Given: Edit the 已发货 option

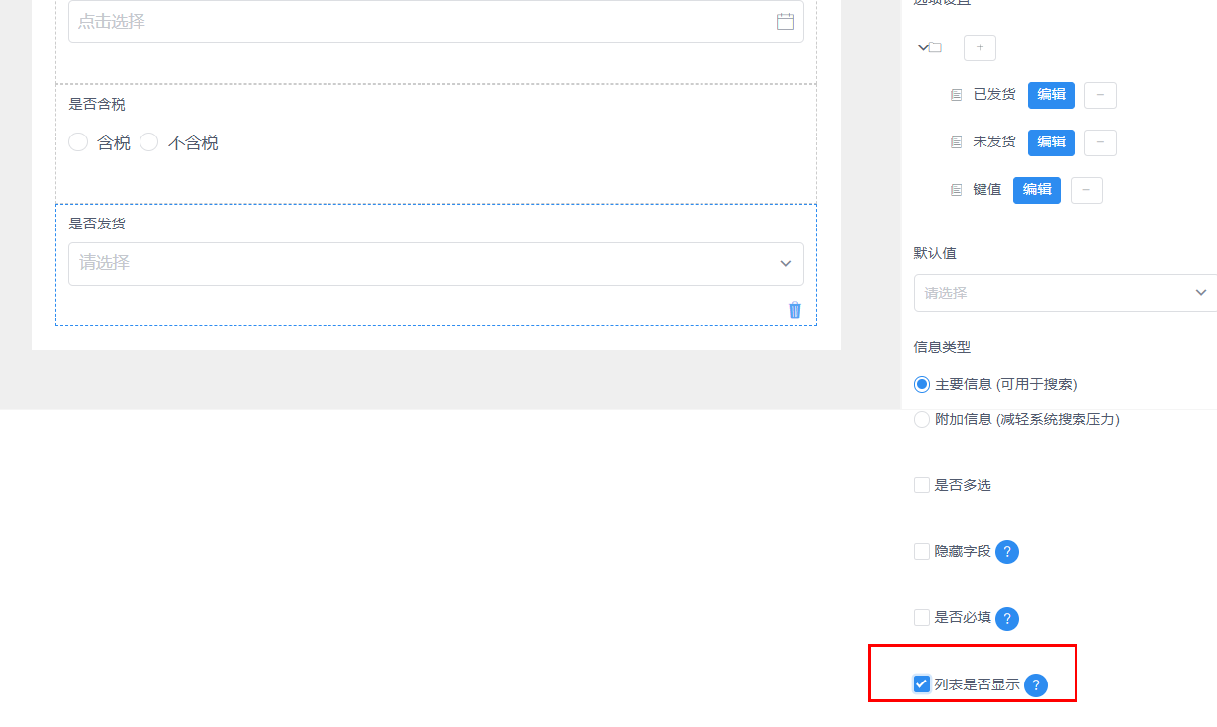Looking at the screenshot, I should click(x=1051, y=95).
